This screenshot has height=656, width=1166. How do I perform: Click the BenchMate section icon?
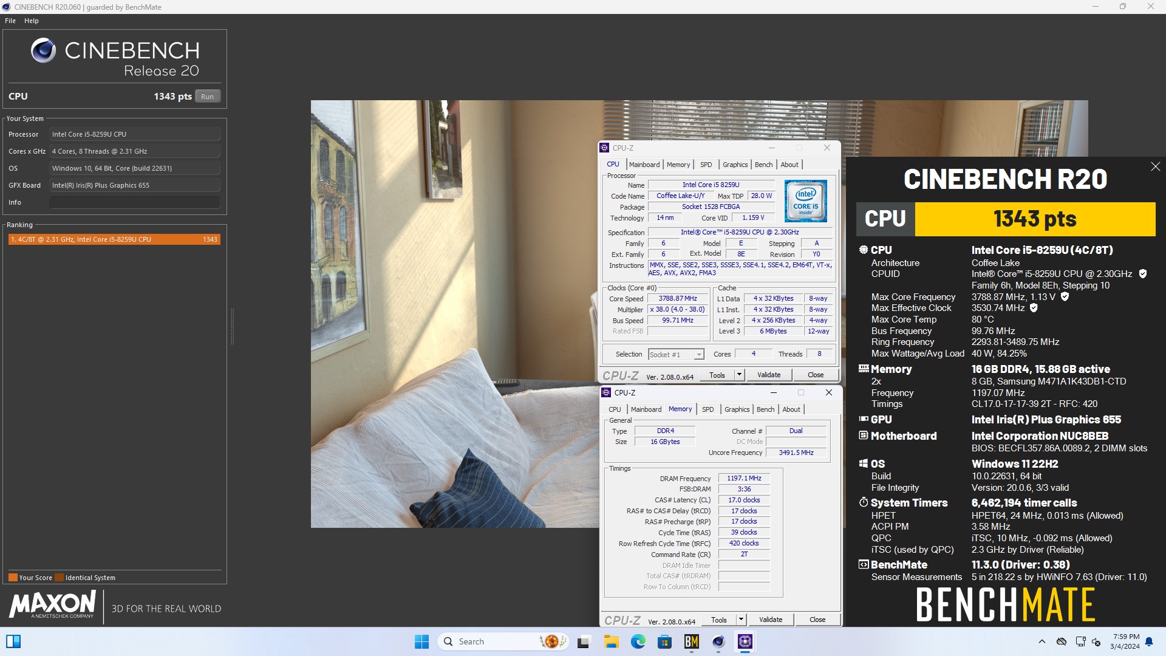point(864,564)
